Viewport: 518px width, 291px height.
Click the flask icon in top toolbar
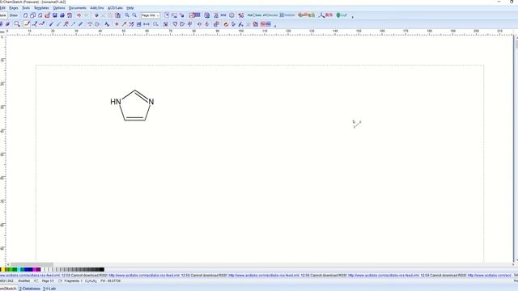216,15
